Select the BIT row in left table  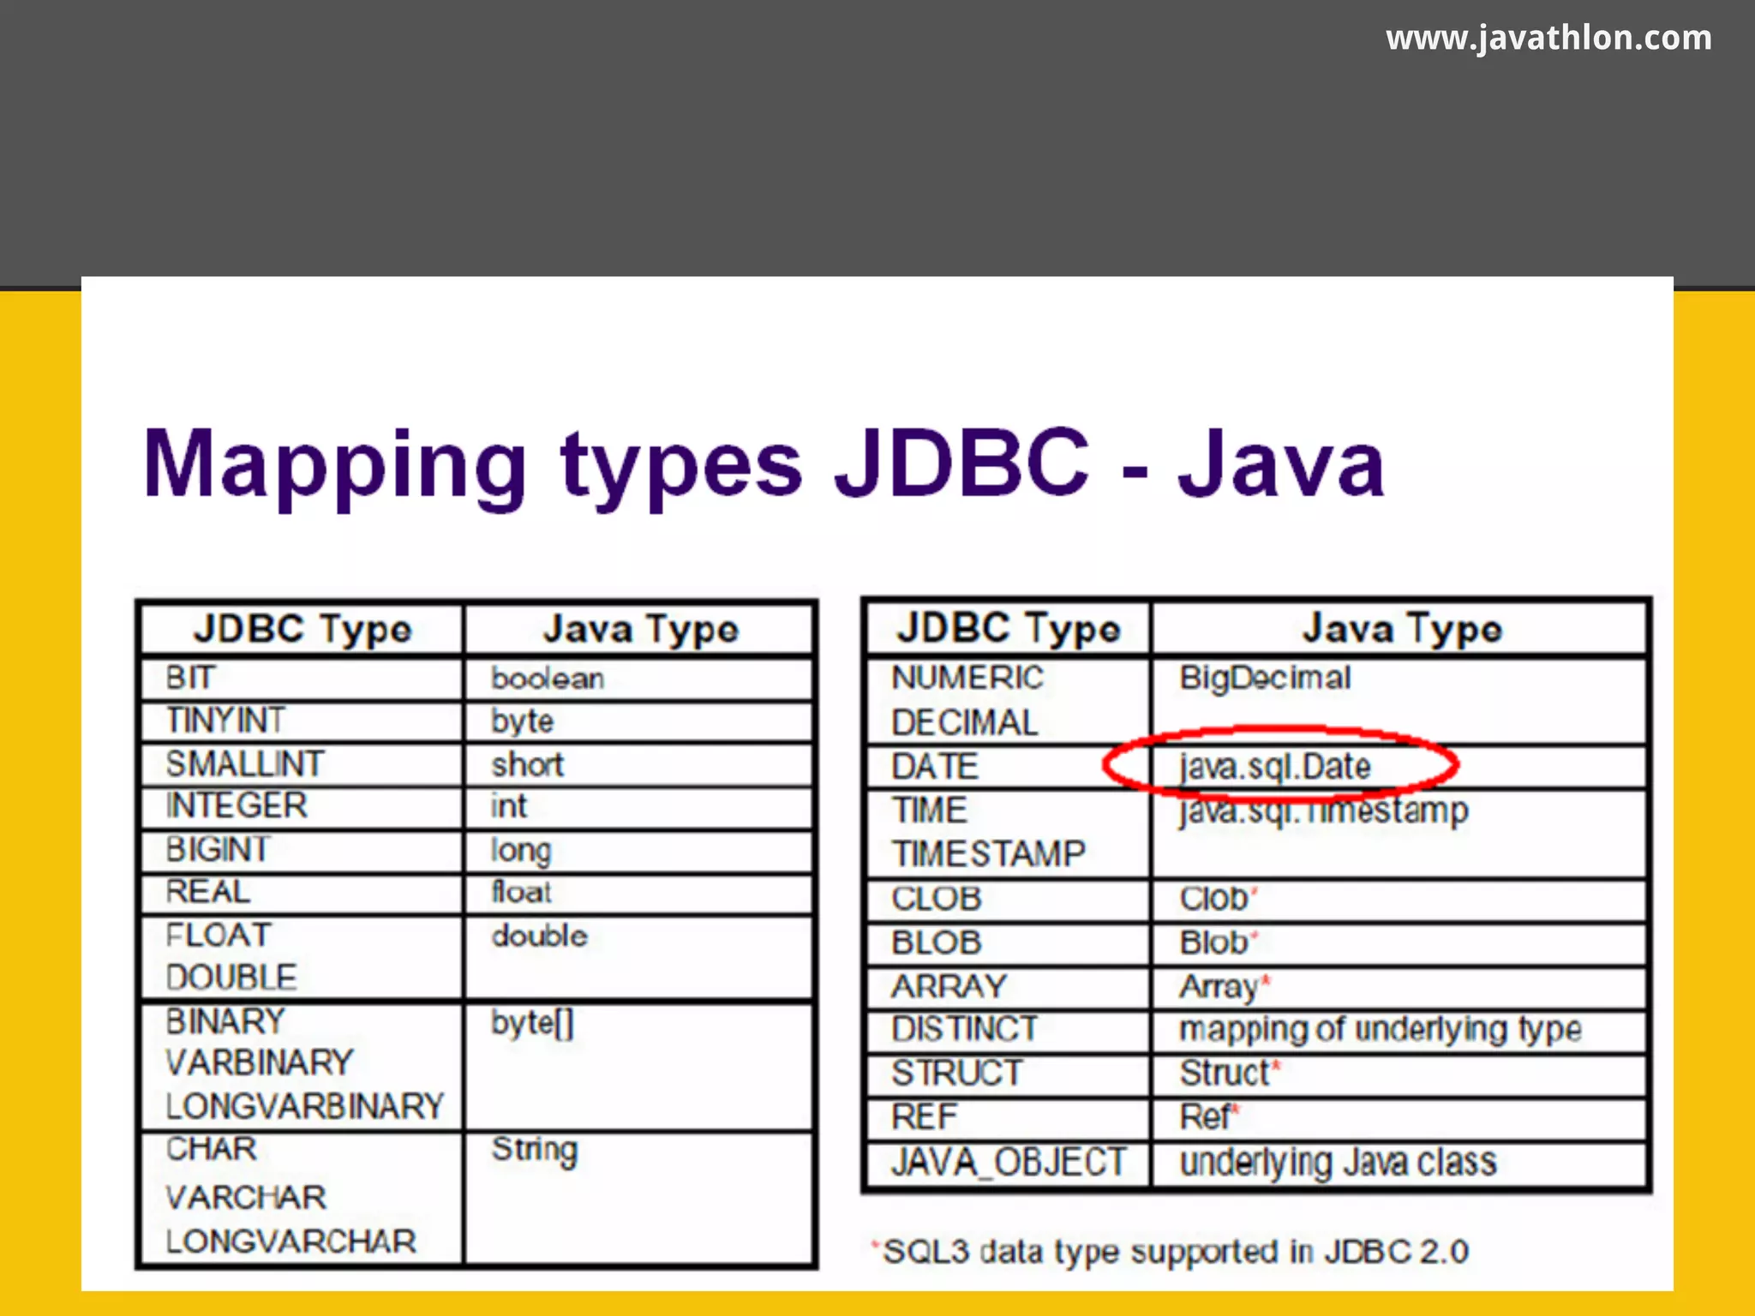pyautogui.click(x=190, y=678)
